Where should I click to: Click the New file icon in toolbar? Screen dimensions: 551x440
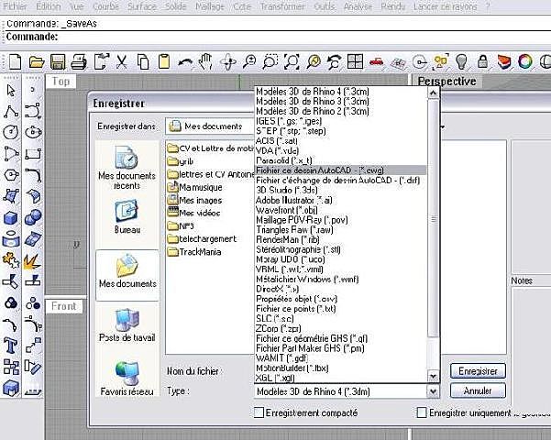pyautogui.click(x=15, y=61)
